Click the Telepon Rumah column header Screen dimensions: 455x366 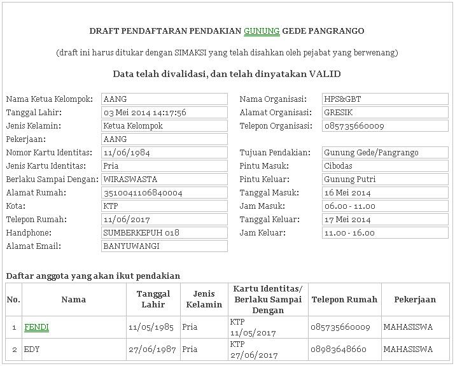345,300
